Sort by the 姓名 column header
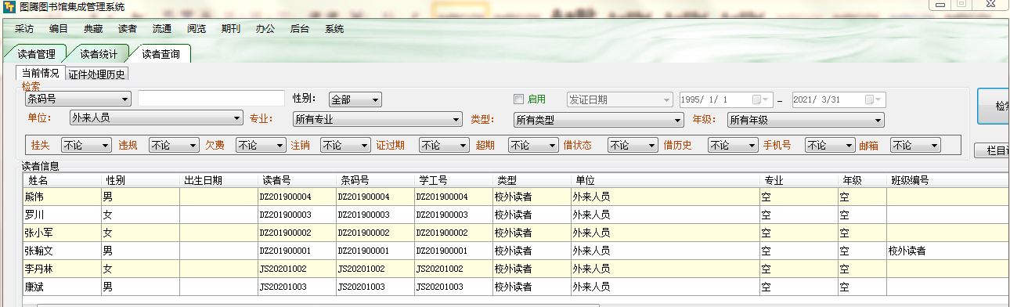 (x=62, y=180)
